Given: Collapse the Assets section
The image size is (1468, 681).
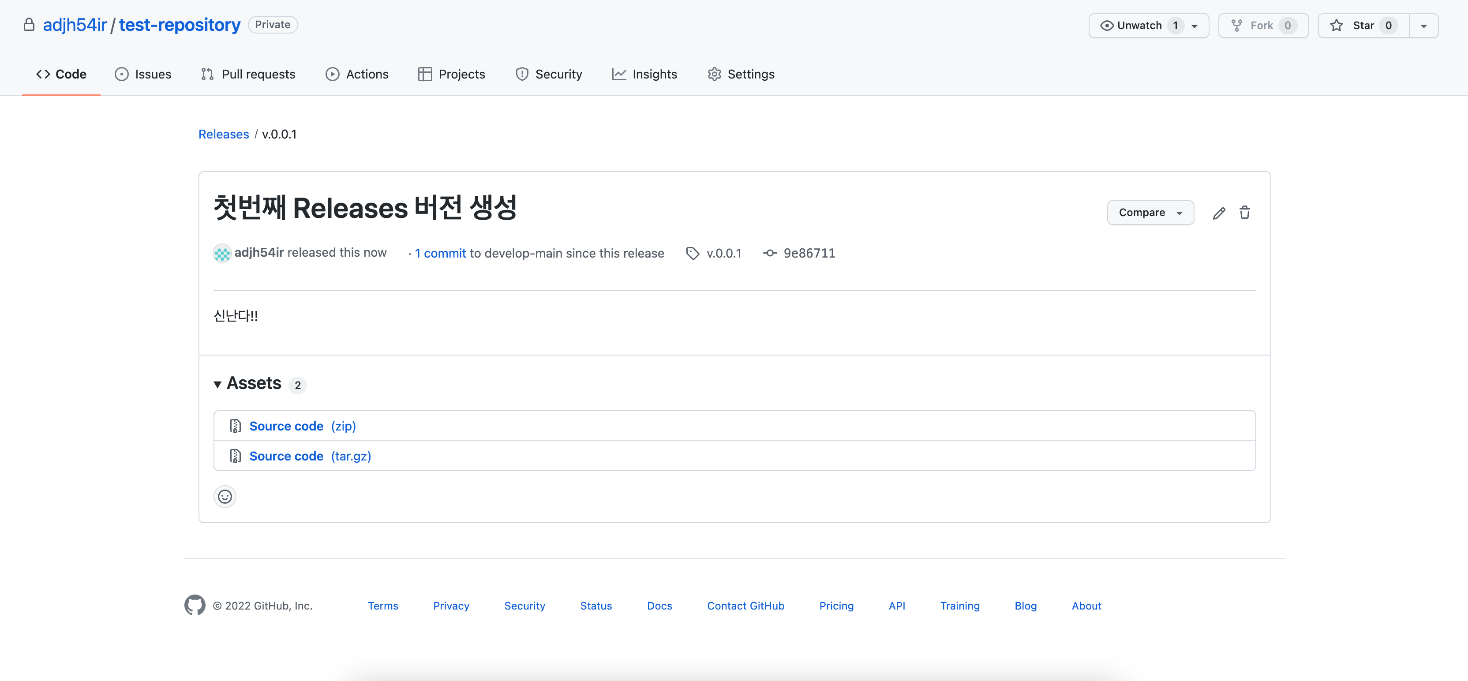Looking at the screenshot, I should (218, 385).
